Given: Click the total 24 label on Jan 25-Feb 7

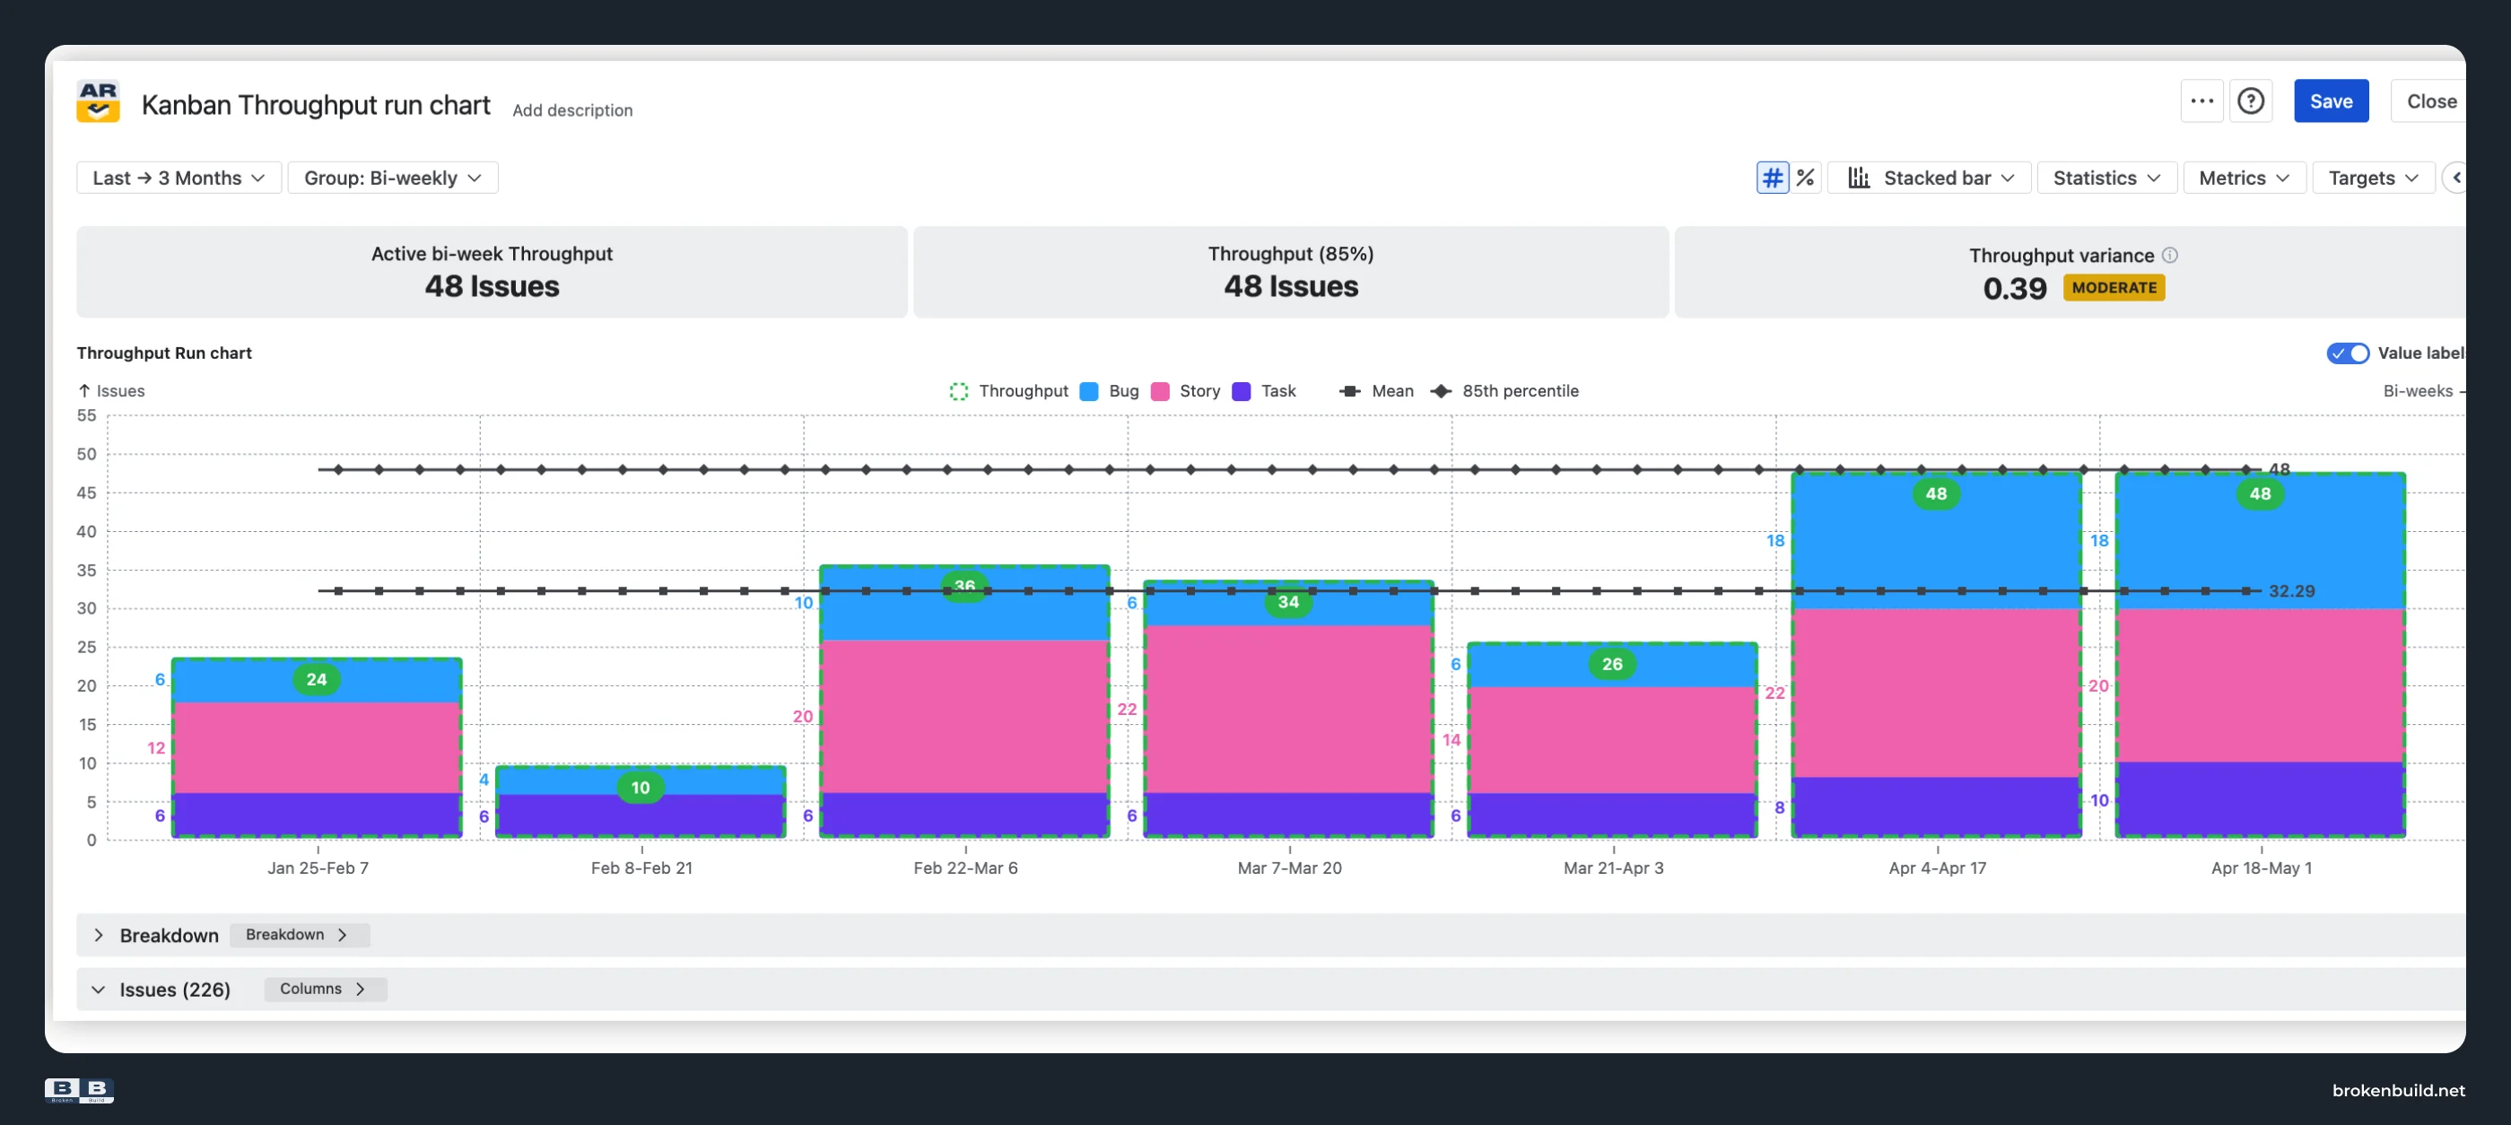Looking at the screenshot, I should [x=317, y=679].
